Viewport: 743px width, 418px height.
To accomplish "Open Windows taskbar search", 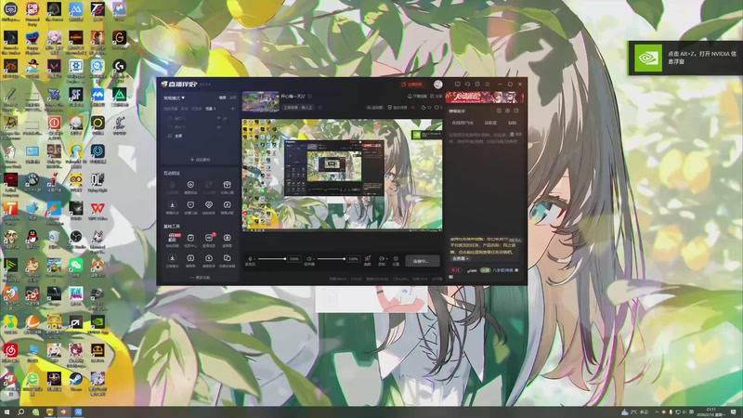I will [20, 411].
